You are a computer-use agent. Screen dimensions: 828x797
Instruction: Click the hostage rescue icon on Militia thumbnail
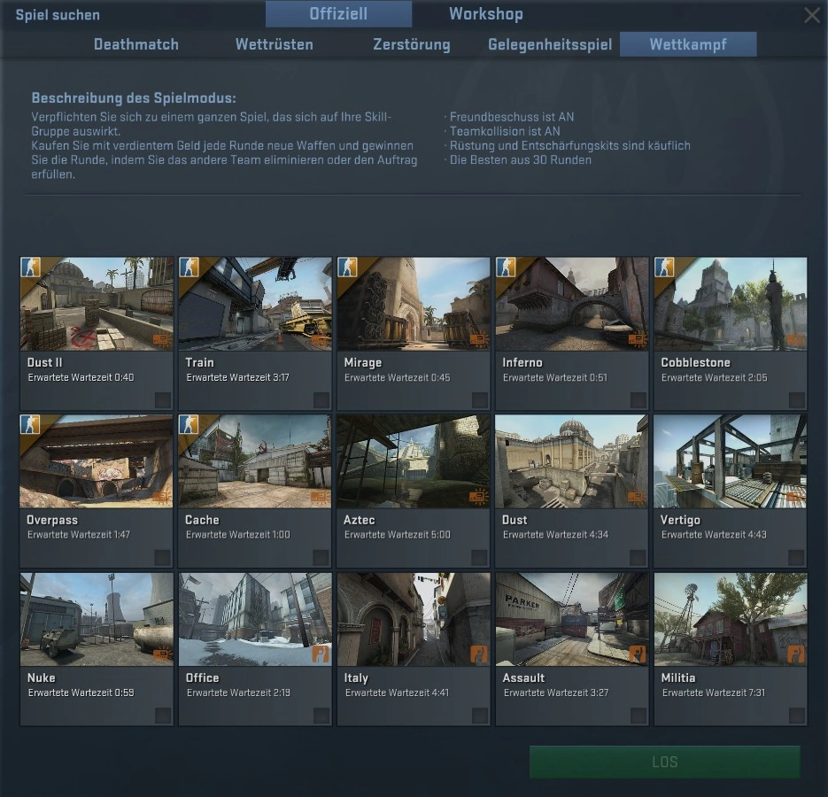796,654
